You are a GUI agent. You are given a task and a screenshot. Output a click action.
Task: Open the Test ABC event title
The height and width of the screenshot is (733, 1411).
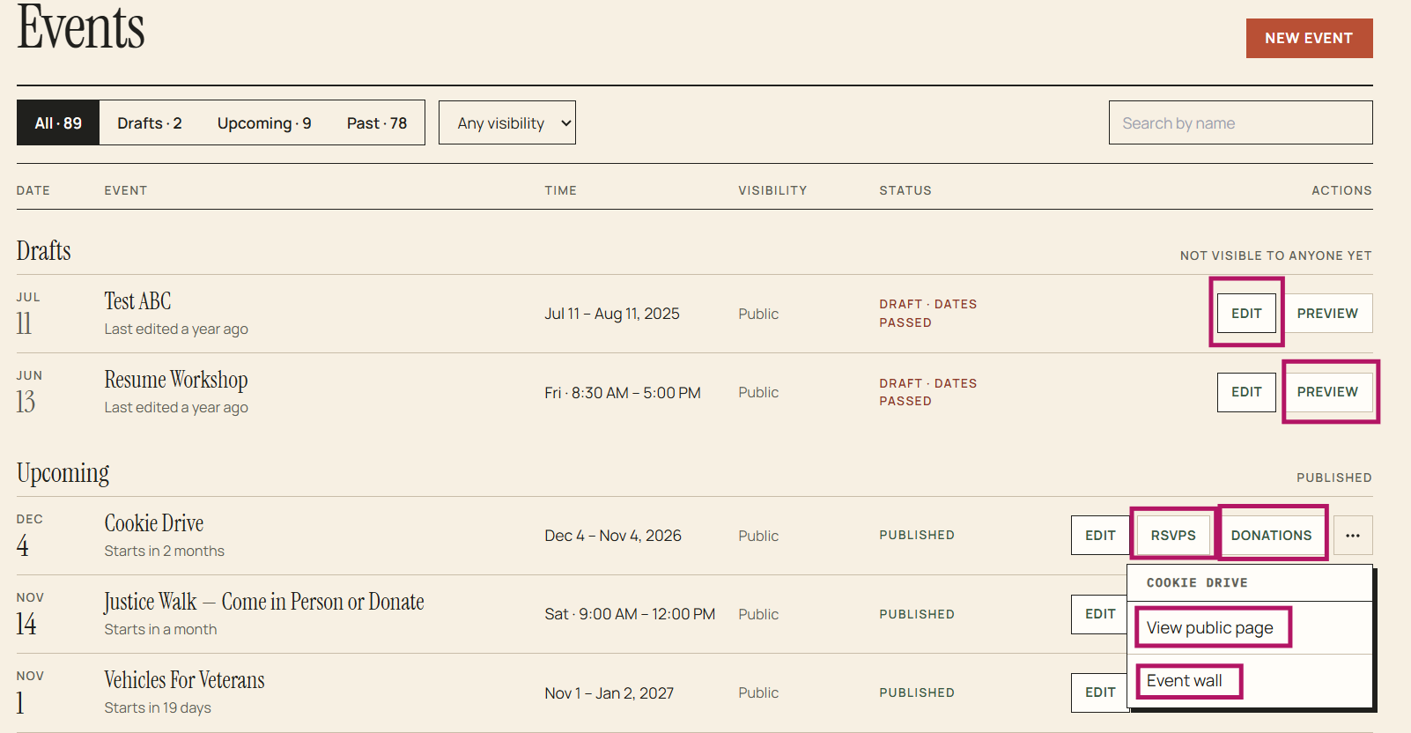pyautogui.click(x=137, y=301)
